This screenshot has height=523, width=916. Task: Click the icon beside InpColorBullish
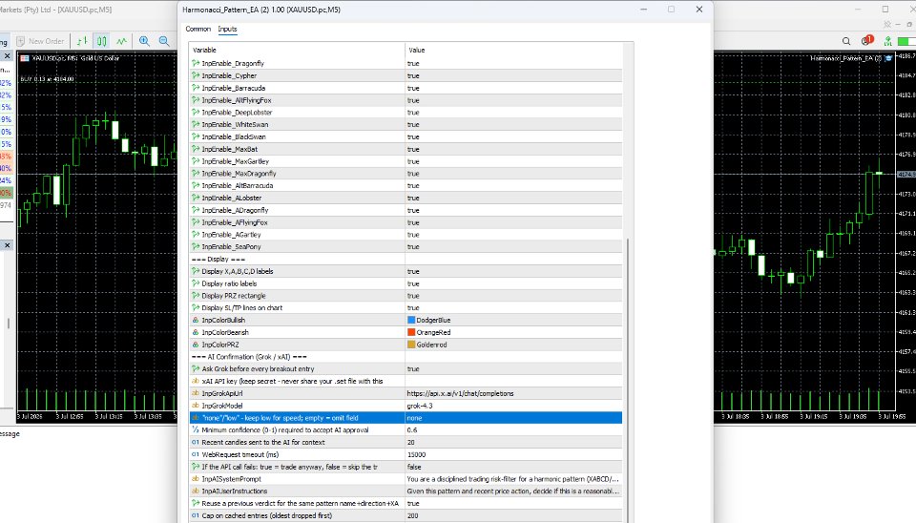click(x=196, y=321)
